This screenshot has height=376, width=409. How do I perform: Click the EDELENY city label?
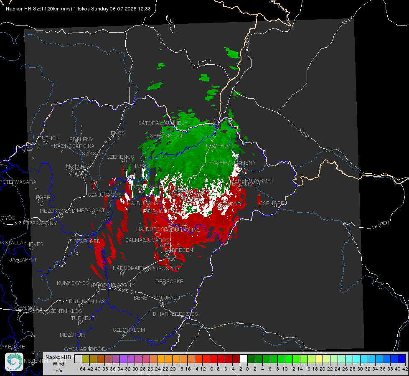coord(81,140)
